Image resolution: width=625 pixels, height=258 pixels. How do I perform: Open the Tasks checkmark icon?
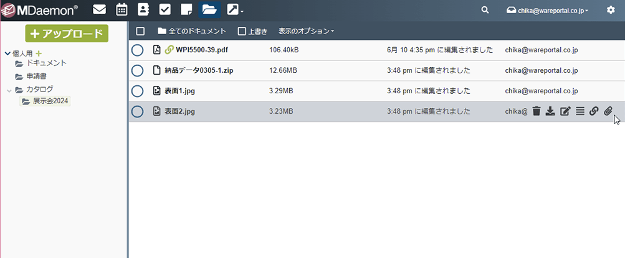coord(165,10)
